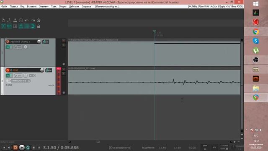Image resolution: width=268 pixels, height=151 pixels.
Task: Mute the Addictive Drums 2 track
Action: [64, 41]
